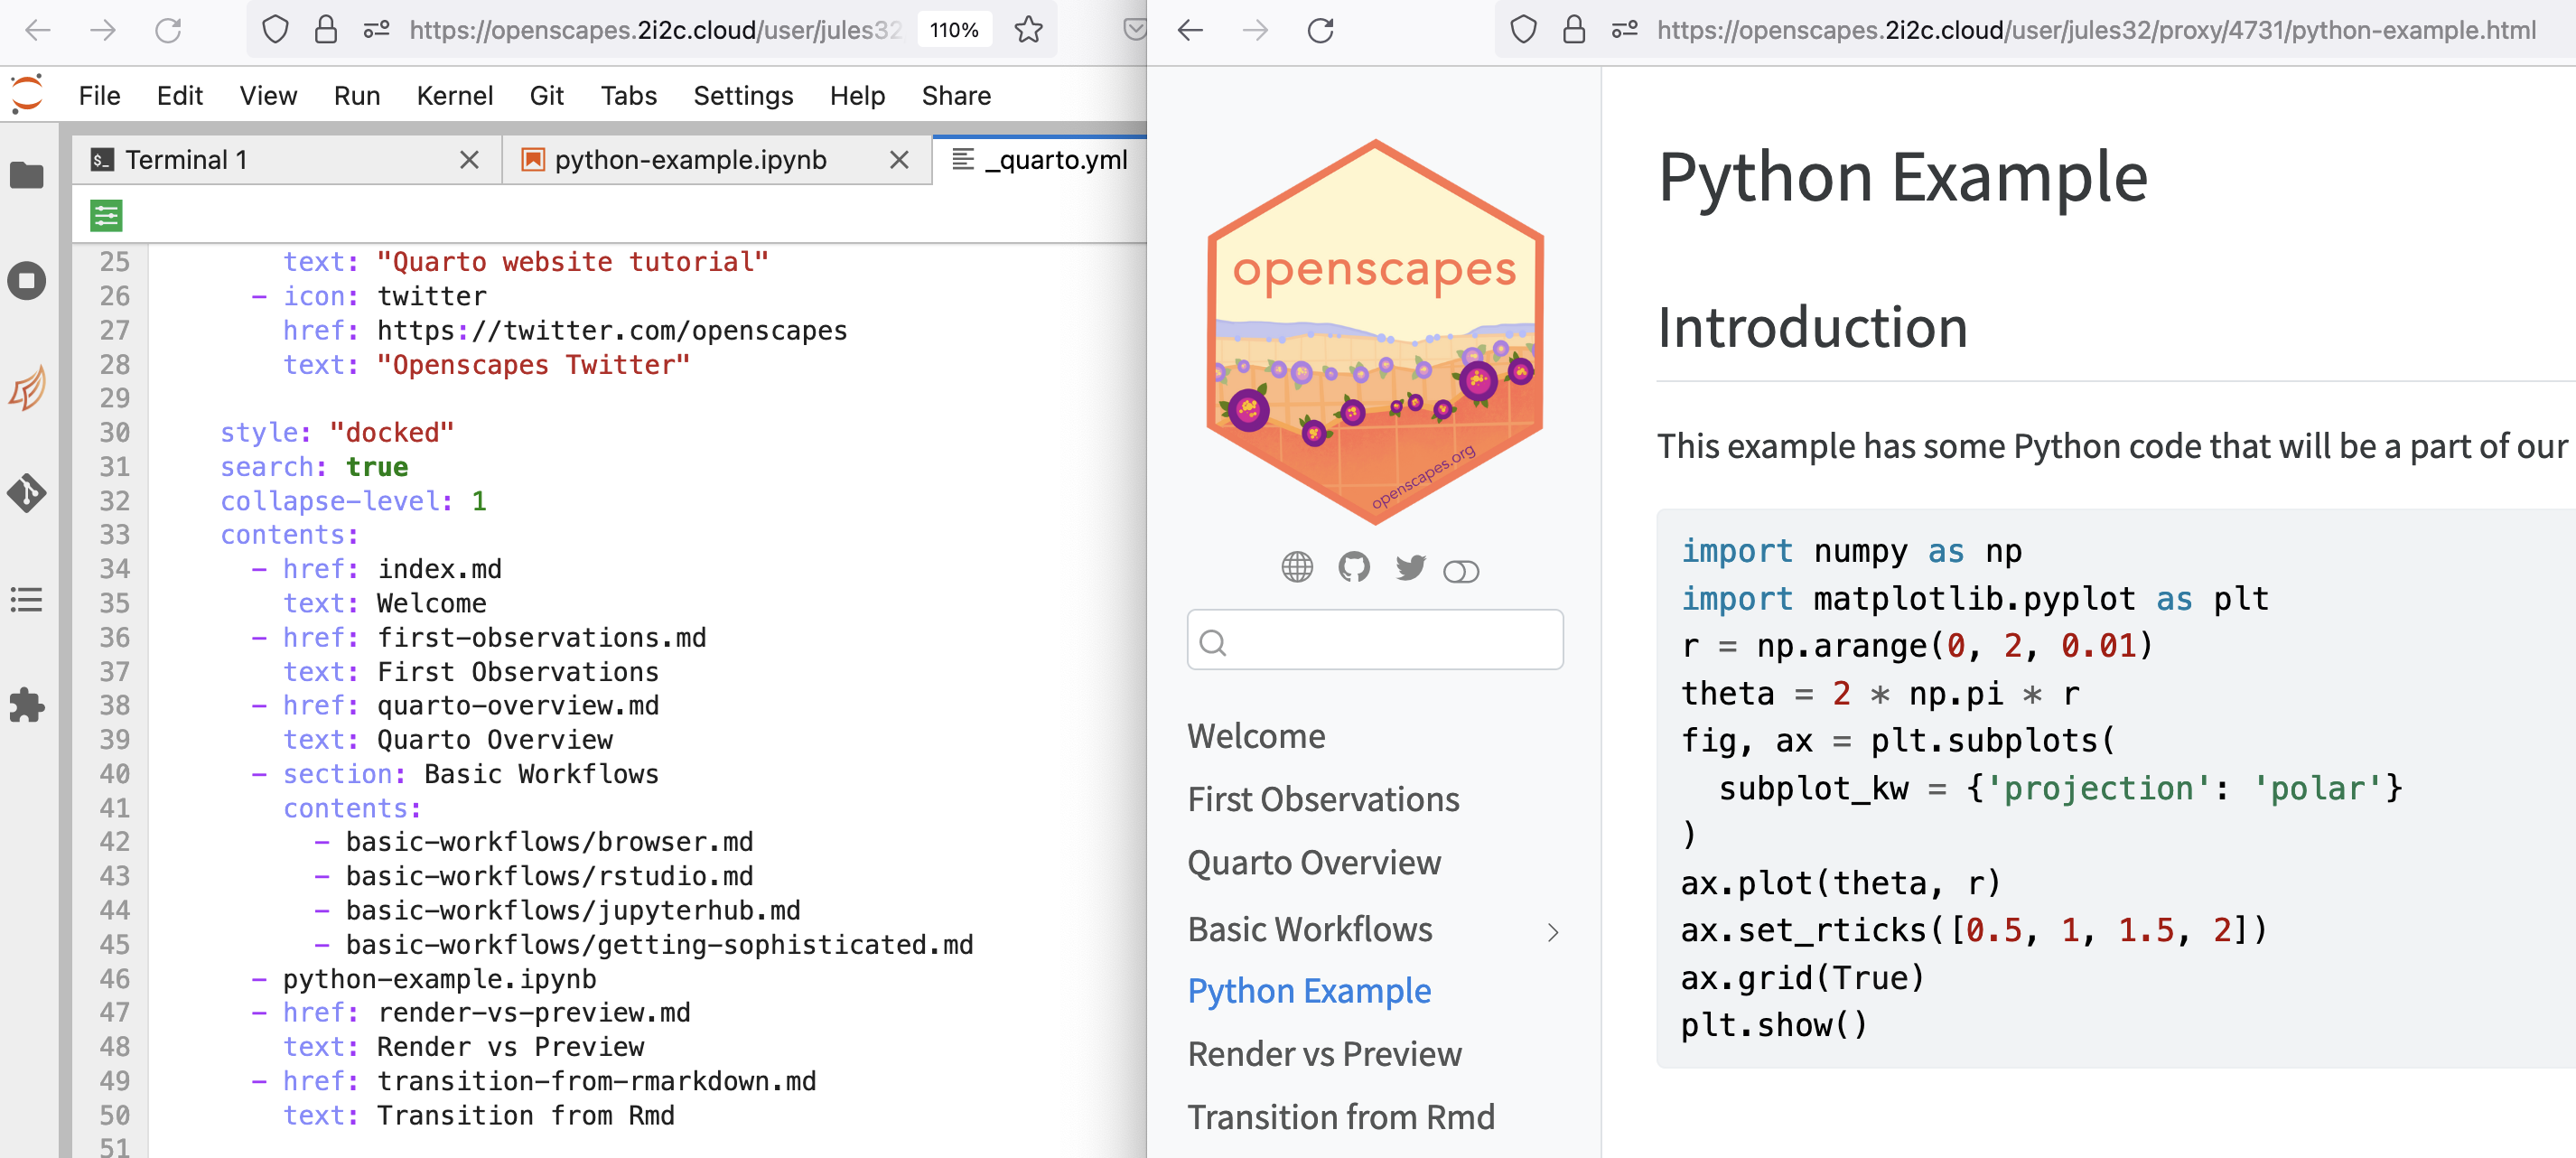Image resolution: width=2576 pixels, height=1158 pixels.
Task: Expand the Basic Workflows section in navigation
Action: coord(1552,932)
